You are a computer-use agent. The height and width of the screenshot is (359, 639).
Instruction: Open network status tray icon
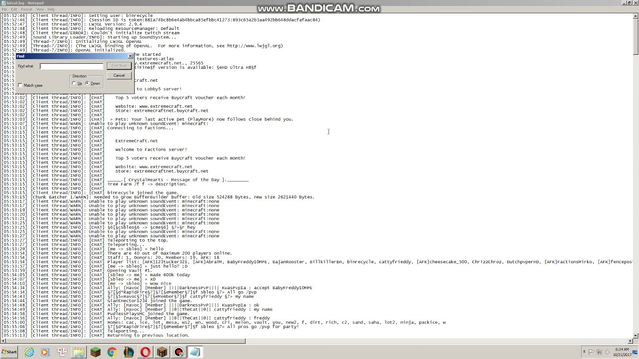(x=600, y=352)
